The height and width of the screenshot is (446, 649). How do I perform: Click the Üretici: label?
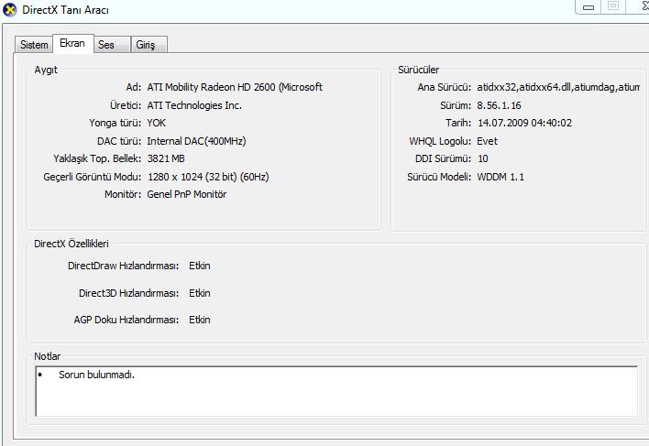point(126,105)
